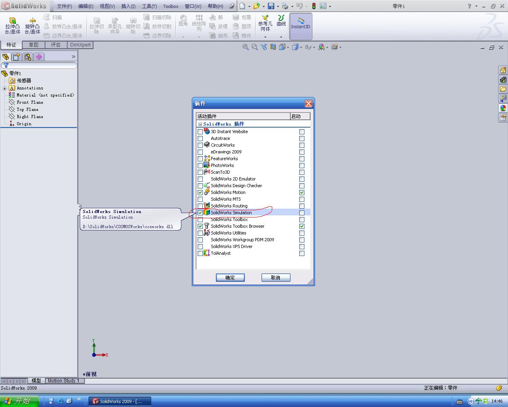Image resolution: width=508 pixels, height=407 pixels.
Task: Click the New document icon
Action: (x=242, y=6)
